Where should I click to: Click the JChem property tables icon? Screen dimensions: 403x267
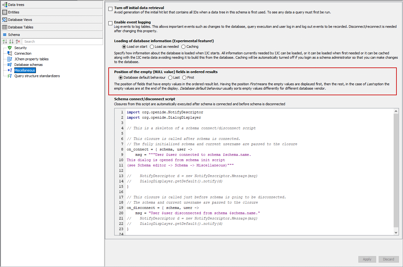[10, 59]
